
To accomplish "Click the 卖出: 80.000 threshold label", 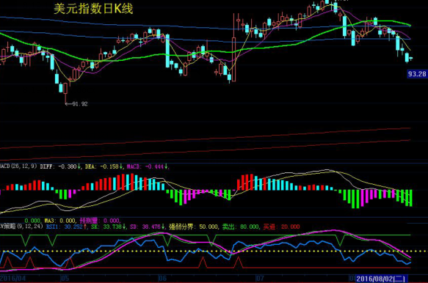I will click(241, 227).
